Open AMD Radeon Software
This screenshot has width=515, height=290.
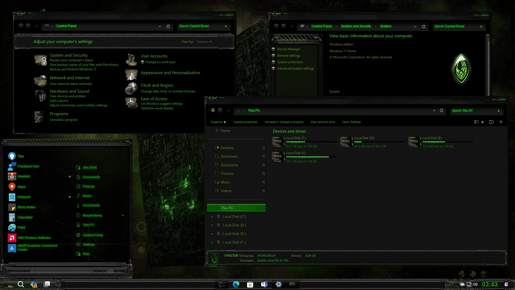point(34,238)
